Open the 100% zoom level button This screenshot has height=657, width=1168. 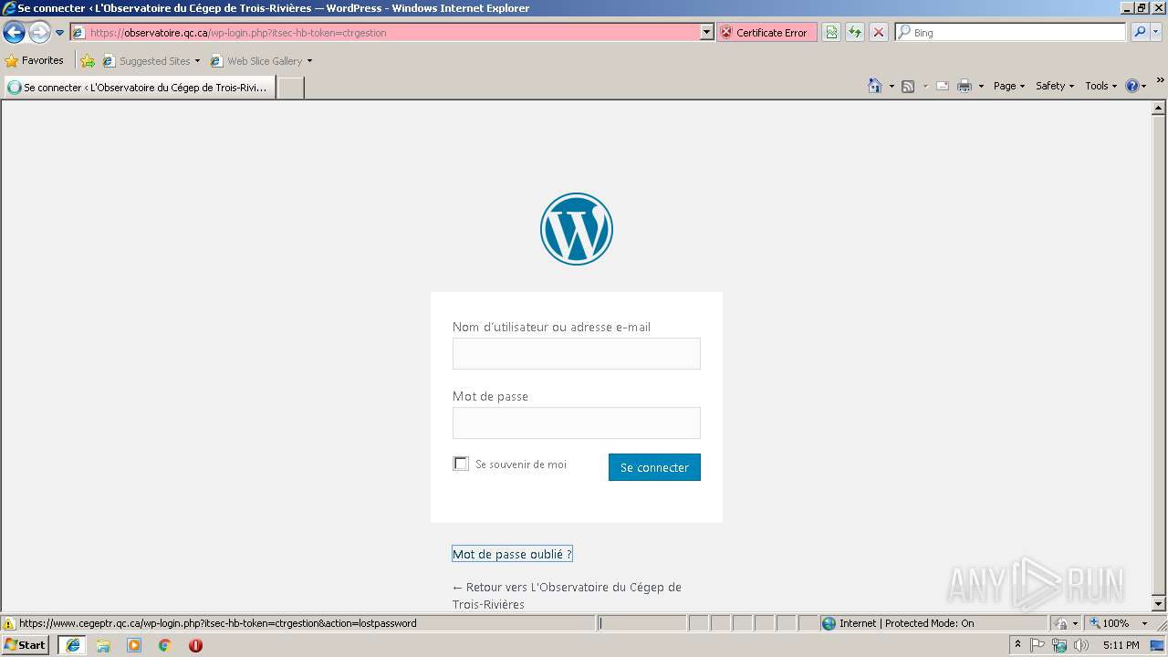1110,623
